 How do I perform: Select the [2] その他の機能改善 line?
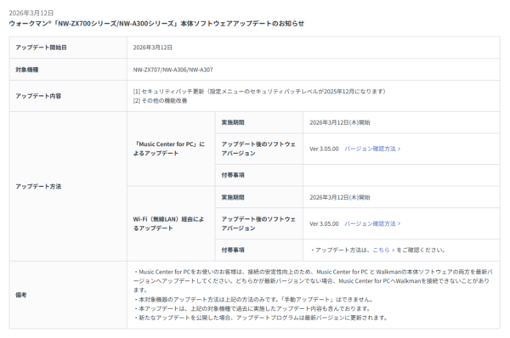160,101
